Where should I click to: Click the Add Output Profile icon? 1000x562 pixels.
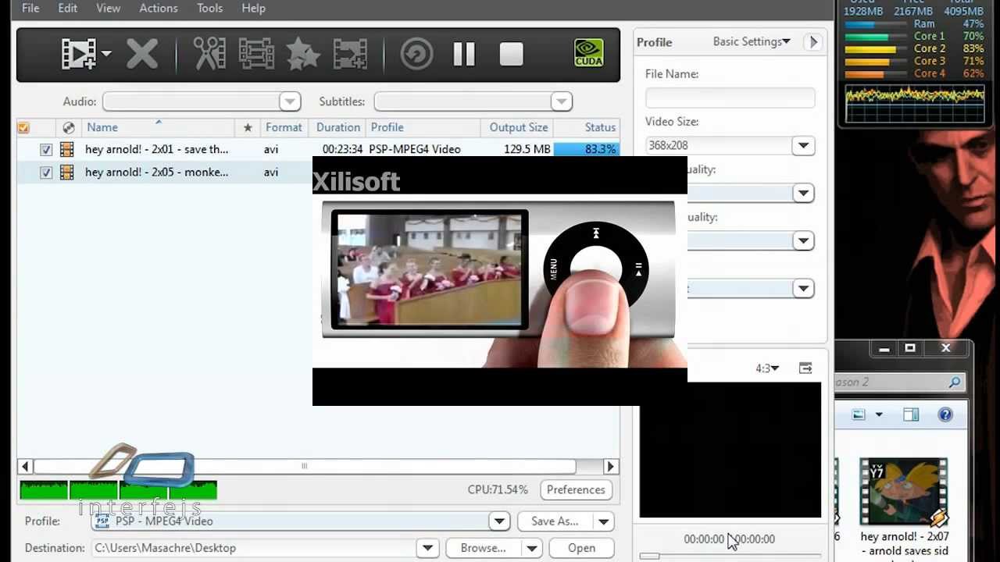click(350, 54)
